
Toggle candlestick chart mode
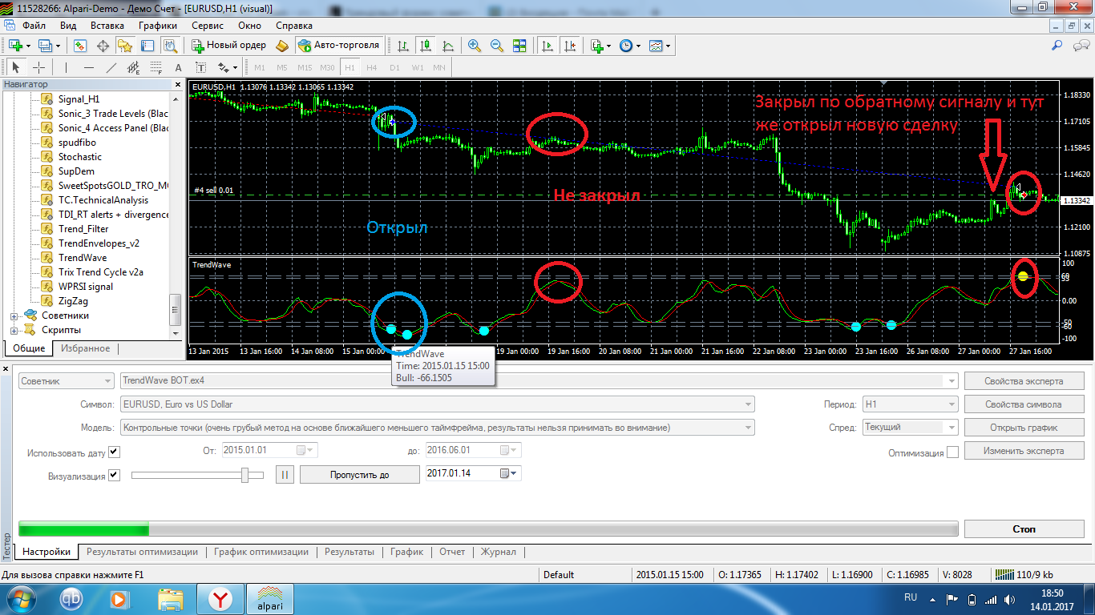coord(425,46)
